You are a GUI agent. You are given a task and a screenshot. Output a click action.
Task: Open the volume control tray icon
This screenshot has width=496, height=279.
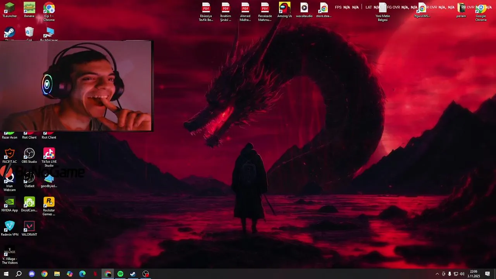click(462, 274)
